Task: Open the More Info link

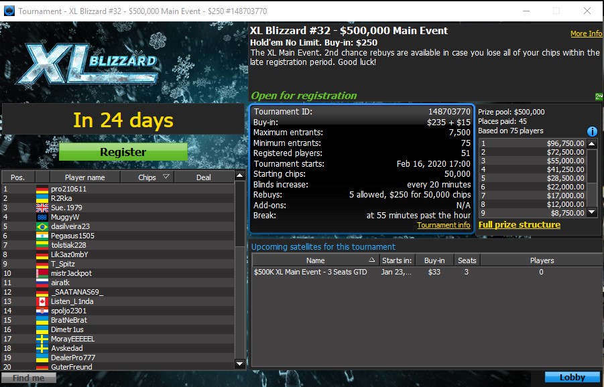Action: (586, 33)
